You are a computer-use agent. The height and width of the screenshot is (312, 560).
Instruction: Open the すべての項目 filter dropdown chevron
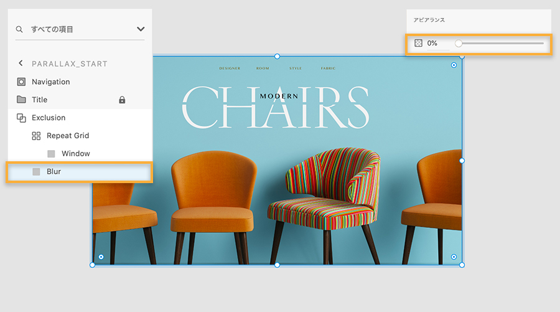(141, 29)
